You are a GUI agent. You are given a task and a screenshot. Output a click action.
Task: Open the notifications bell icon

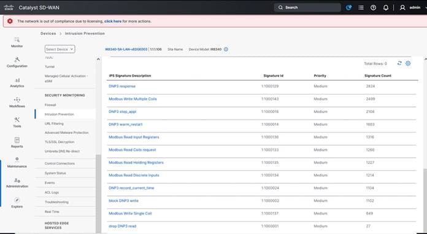(386, 7)
